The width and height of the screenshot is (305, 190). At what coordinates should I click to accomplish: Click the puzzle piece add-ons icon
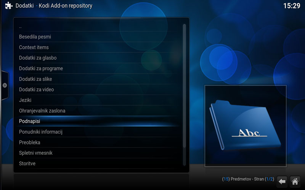click(8, 6)
